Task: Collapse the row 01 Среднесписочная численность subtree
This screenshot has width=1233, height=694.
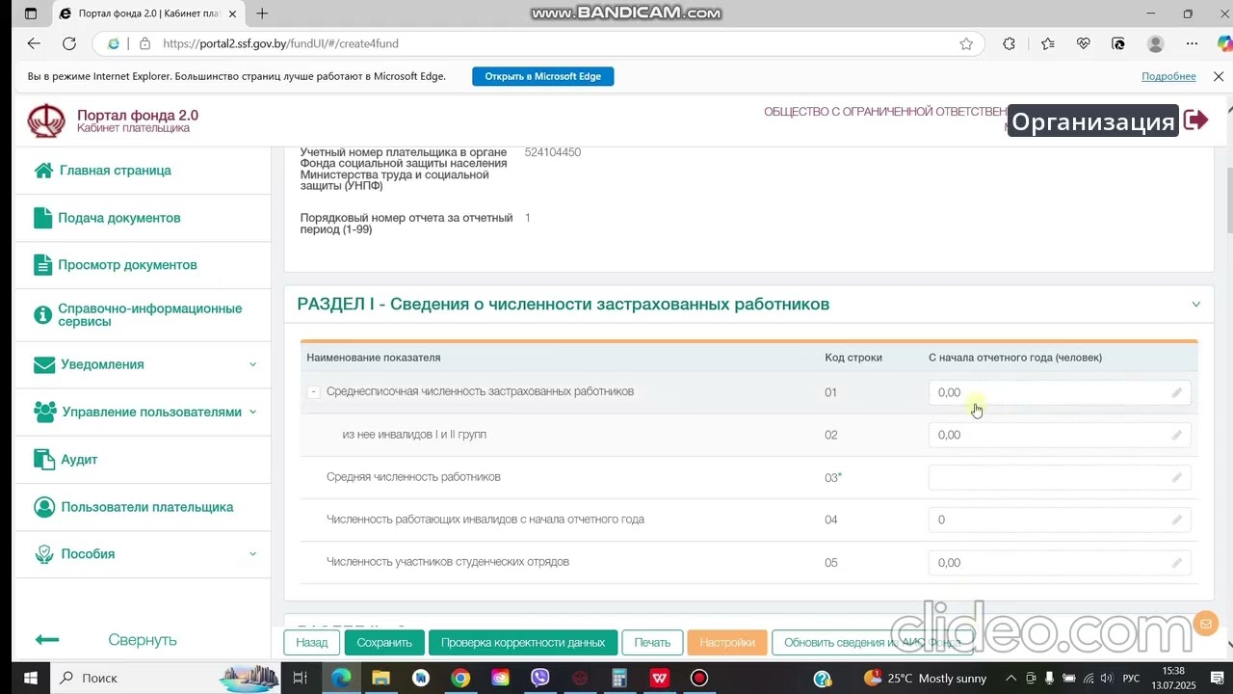Action: pyautogui.click(x=313, y=392)
